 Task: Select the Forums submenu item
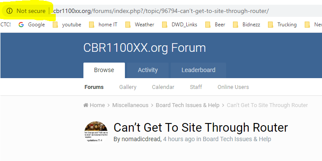pos(94,87)
